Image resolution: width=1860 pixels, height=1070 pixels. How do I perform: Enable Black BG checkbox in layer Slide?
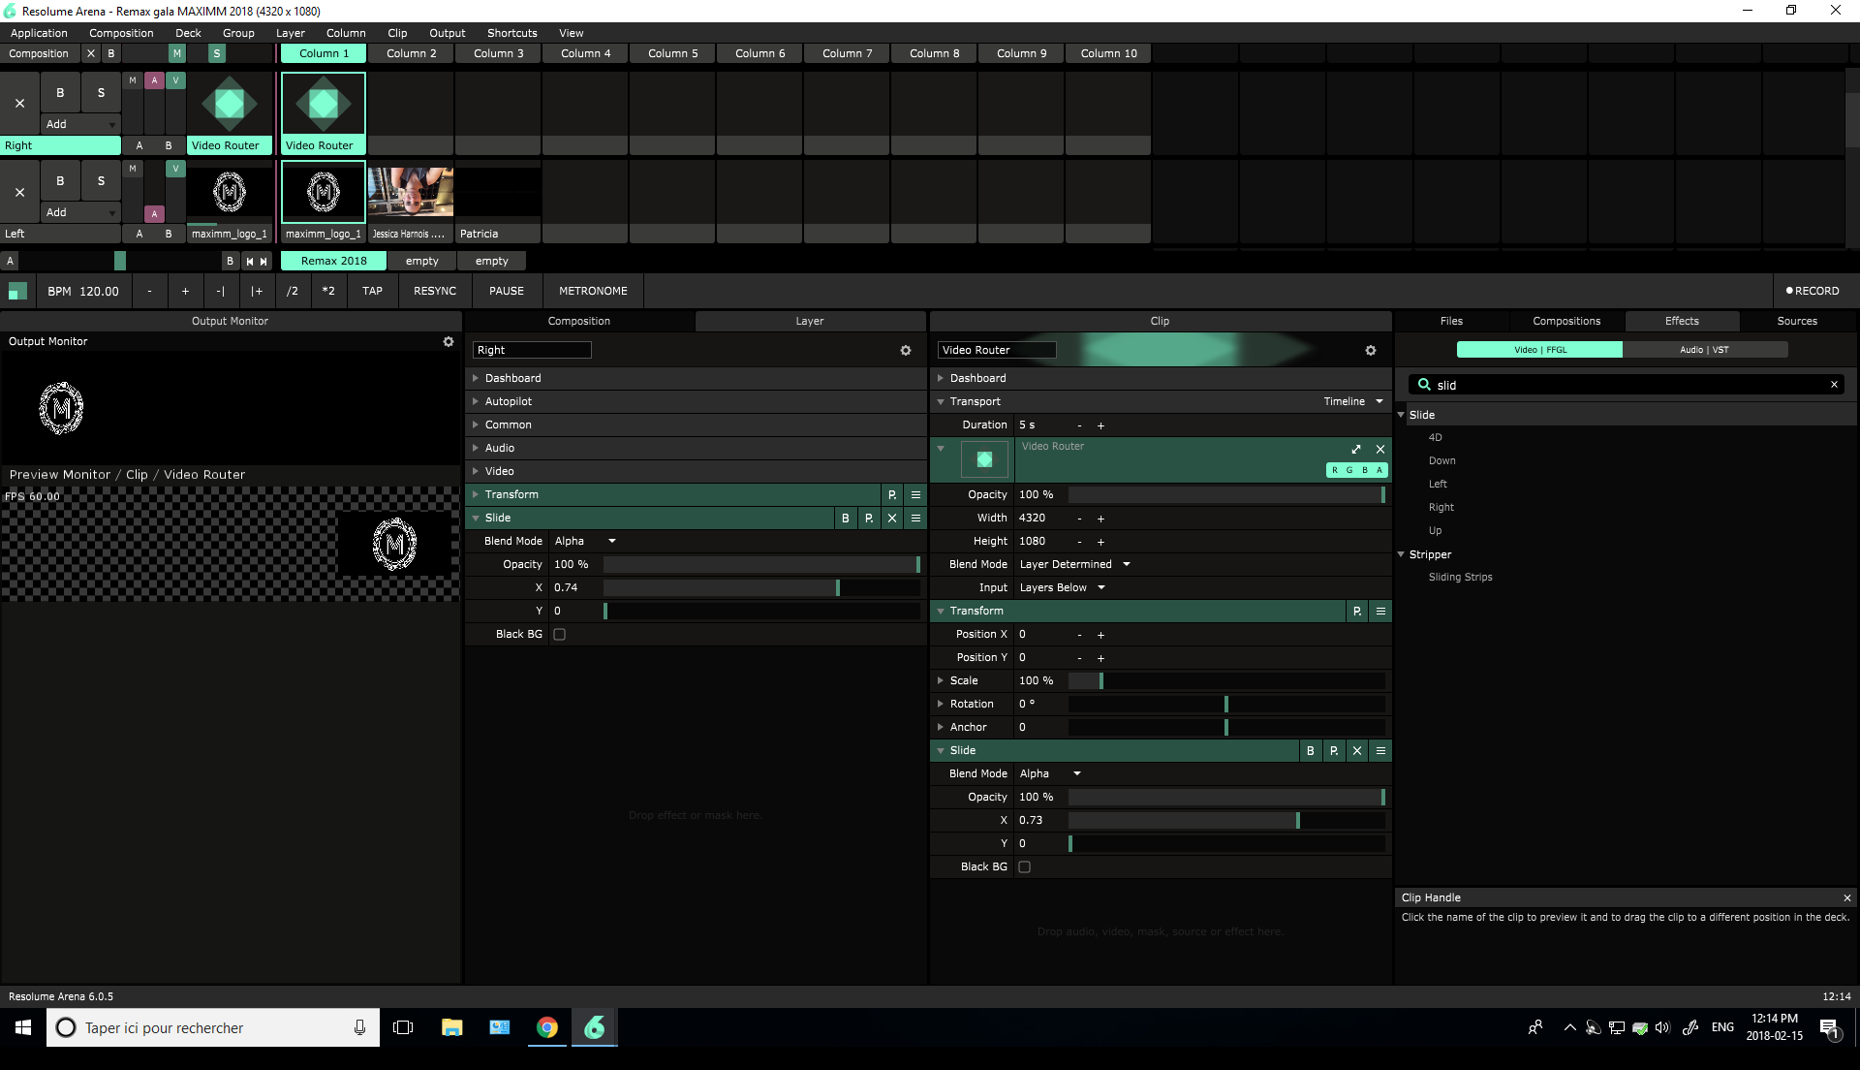click(559, 635)
